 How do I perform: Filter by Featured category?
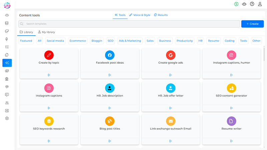(26, 41)
